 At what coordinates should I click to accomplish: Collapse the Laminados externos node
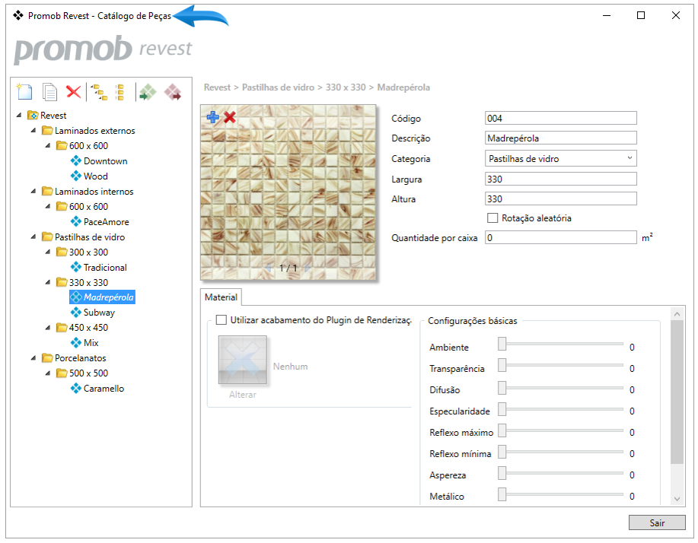point(33,130)
